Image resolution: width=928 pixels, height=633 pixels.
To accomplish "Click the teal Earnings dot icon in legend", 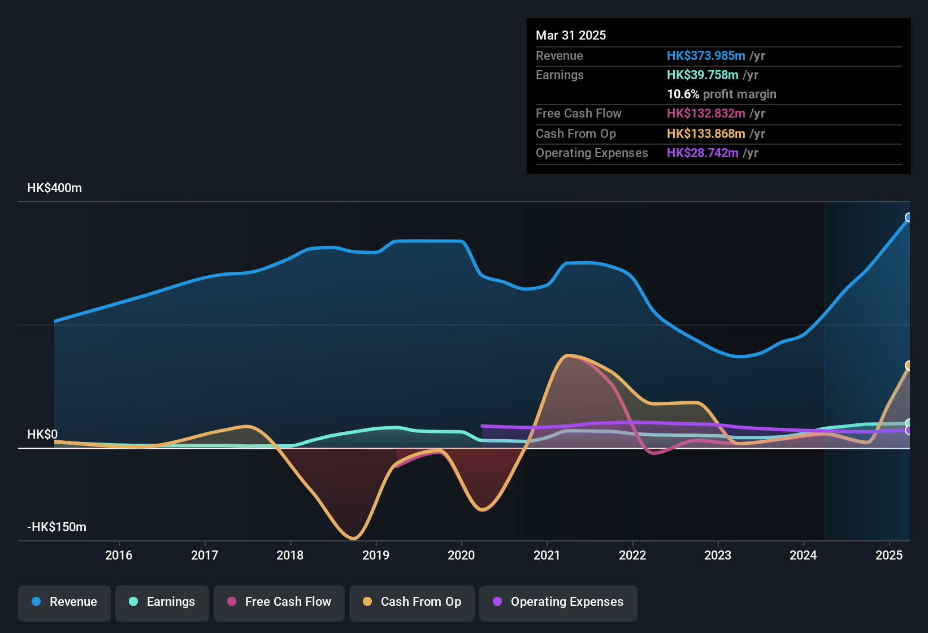I will coord(134,602).
